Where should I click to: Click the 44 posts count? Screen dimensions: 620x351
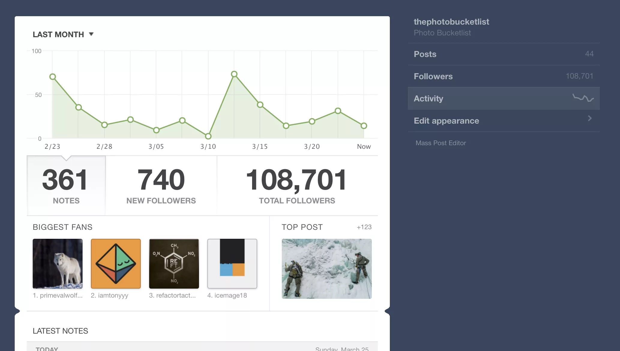pos(589,54)
